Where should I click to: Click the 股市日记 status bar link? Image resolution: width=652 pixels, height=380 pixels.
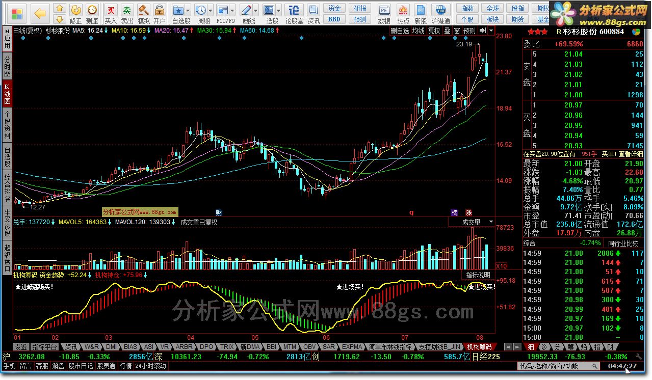82,366
